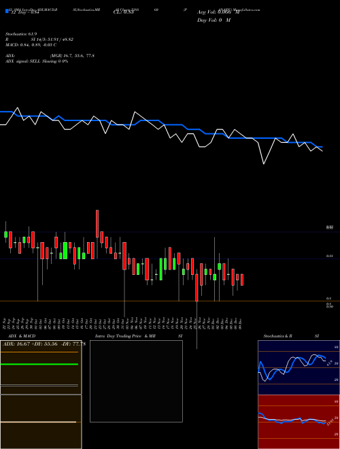Click the blue Stochastics oscillator chart panel
The width and height of the screenshot is (340, 449).
coord(299,367)
